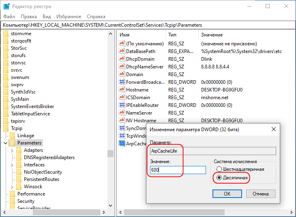Screen dimensions: 296x217
Task: Confirm the dialog with OK
Action: [227, 194]
